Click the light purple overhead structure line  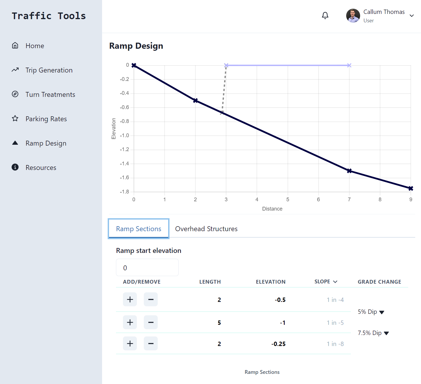click(288, 66)
